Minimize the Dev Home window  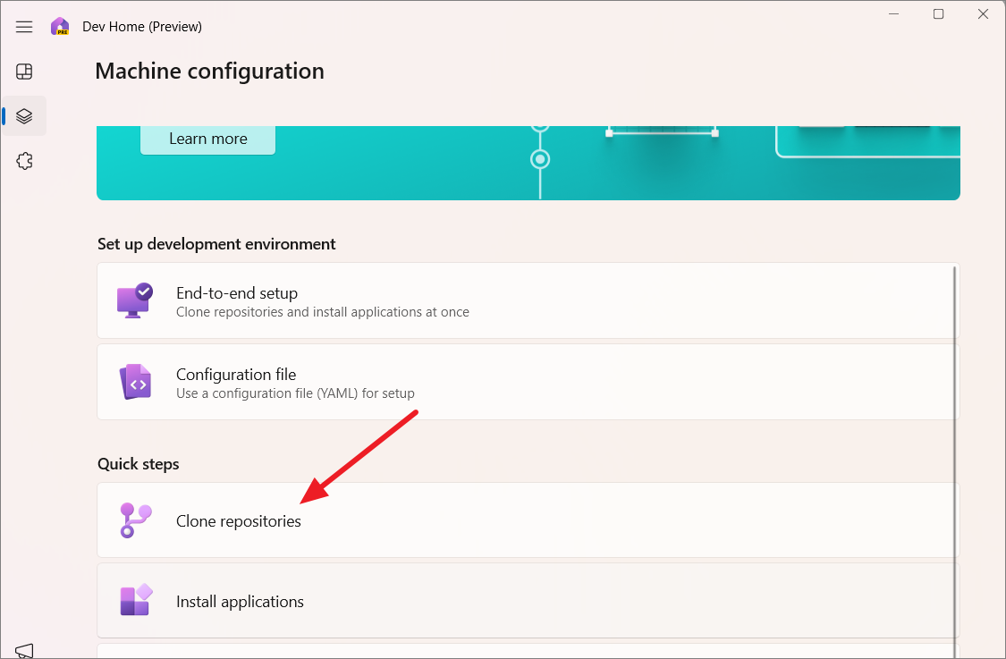[893, 13]
